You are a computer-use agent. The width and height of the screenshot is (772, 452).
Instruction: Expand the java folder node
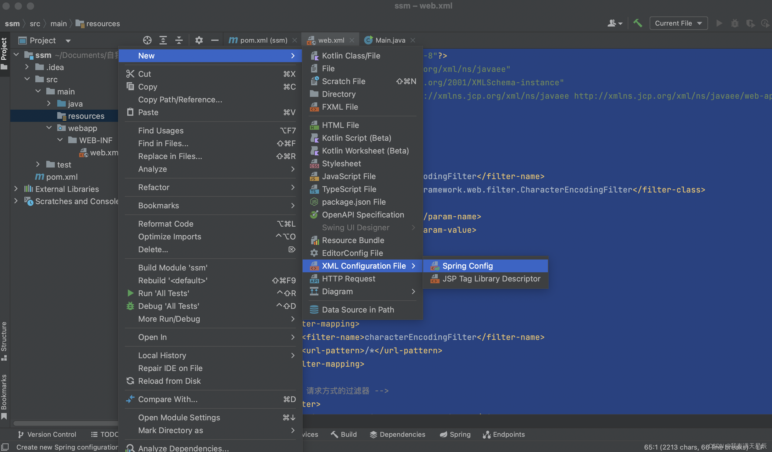pyautogui.click(x=49, y=104)
